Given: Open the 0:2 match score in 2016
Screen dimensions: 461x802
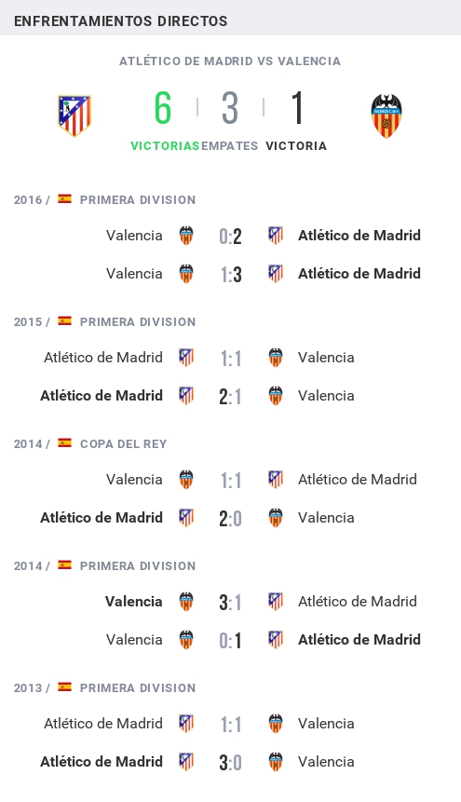Looking at the screenshot, I should pyautogui.click(x=230, y=237).
